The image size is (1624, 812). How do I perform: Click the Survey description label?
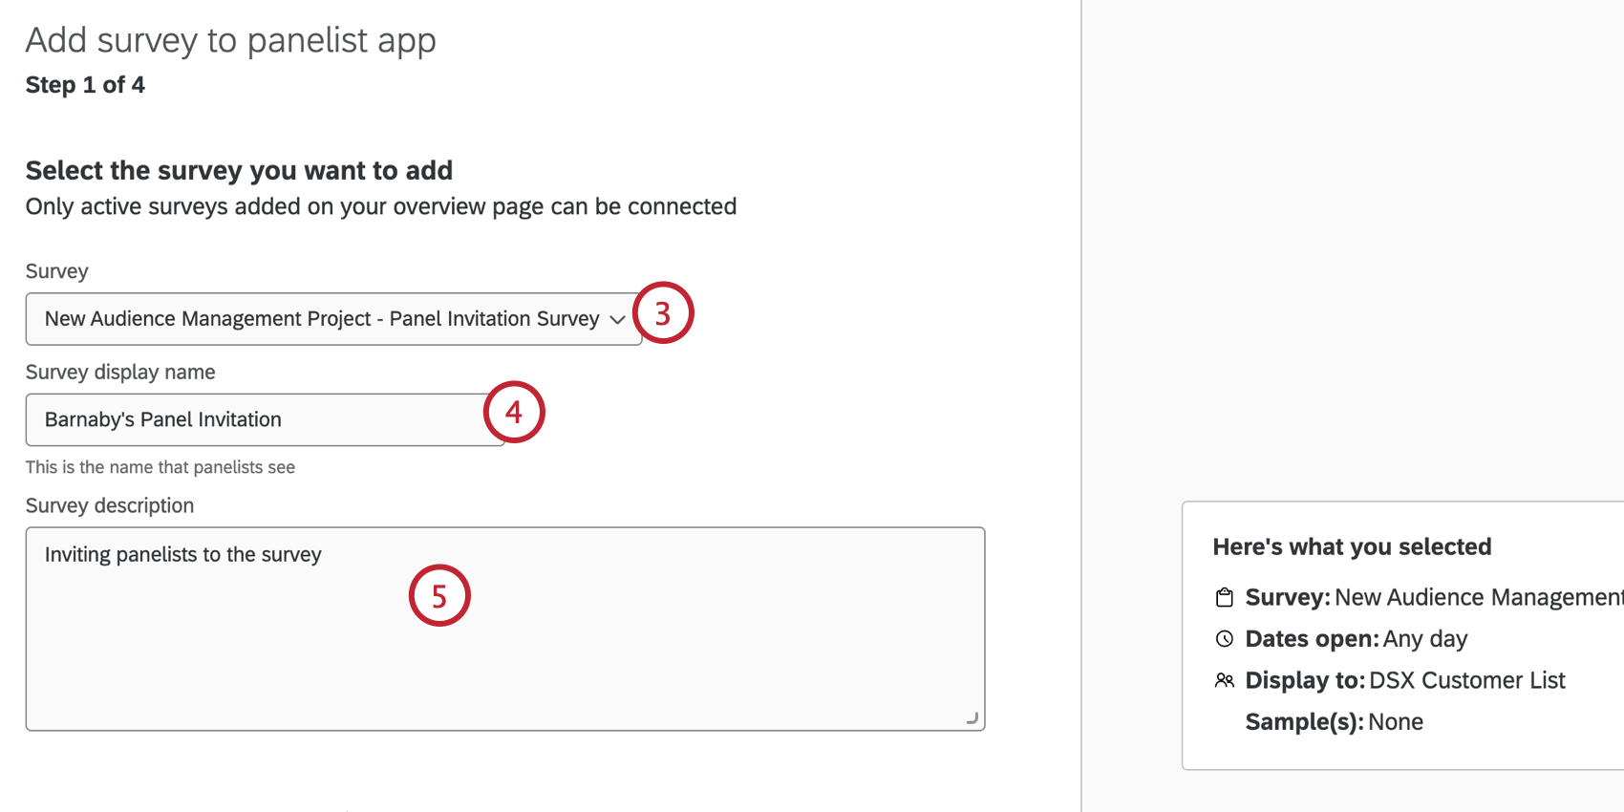click(x=110, y=505)
